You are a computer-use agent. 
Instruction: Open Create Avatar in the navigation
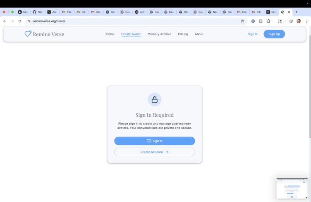click(x=131, y=34)
